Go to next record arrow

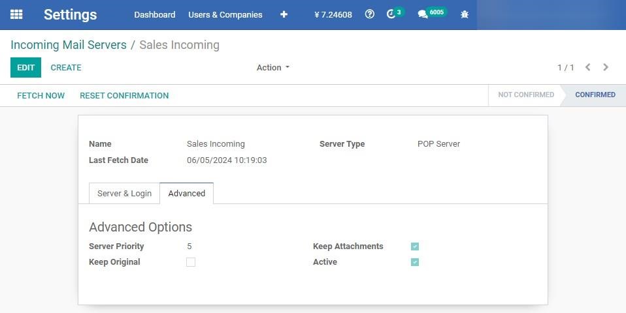[606, 67]
